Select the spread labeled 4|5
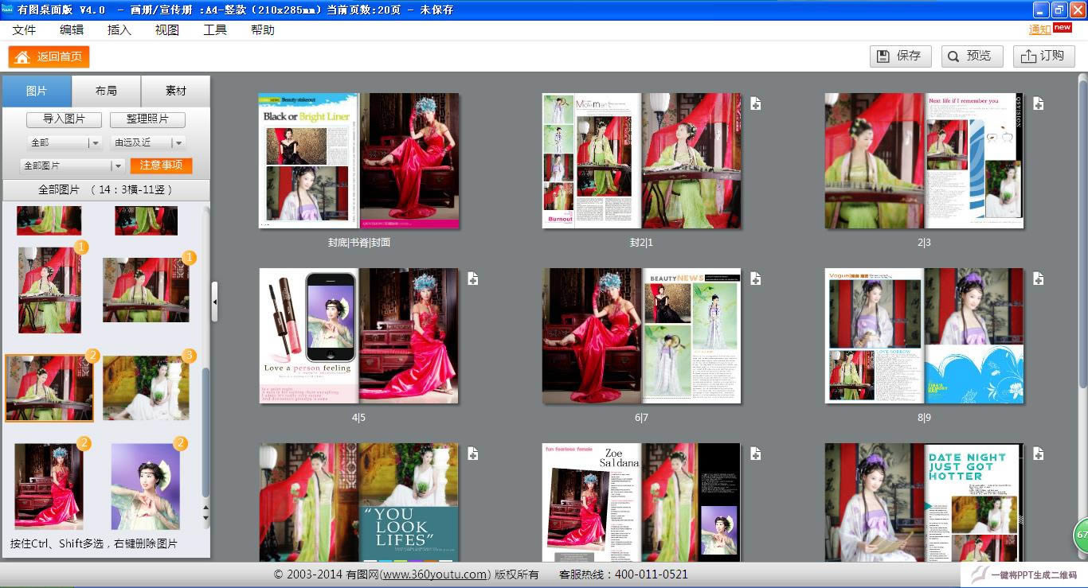Viewport: 1088px width, 588px height. click(359, 336)
